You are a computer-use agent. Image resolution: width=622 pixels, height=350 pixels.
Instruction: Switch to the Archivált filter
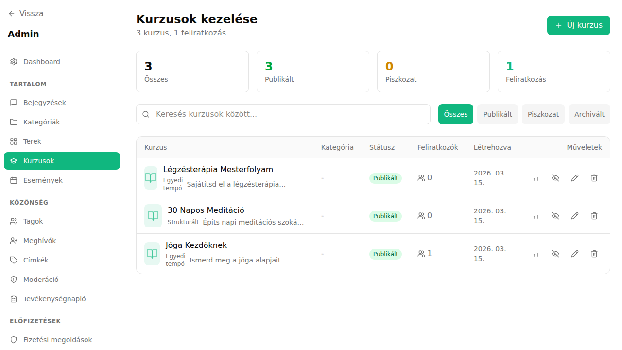(x=589, y=114)
